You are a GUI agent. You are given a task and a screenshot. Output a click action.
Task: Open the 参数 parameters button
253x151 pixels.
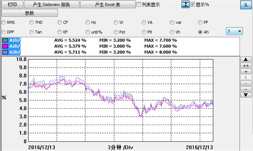[30, 13]
